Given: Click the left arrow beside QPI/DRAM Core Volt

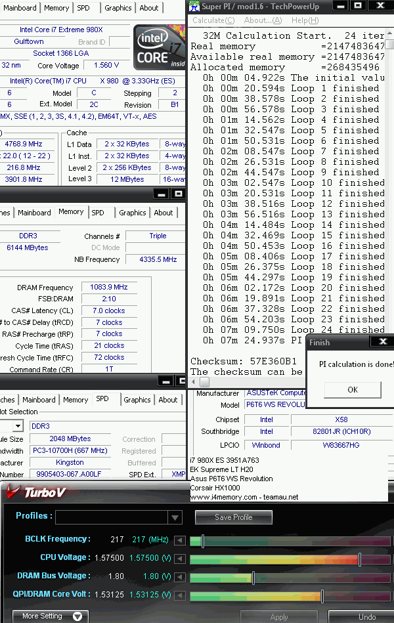Looking at the screenshot, I should [x=180, y=595].
